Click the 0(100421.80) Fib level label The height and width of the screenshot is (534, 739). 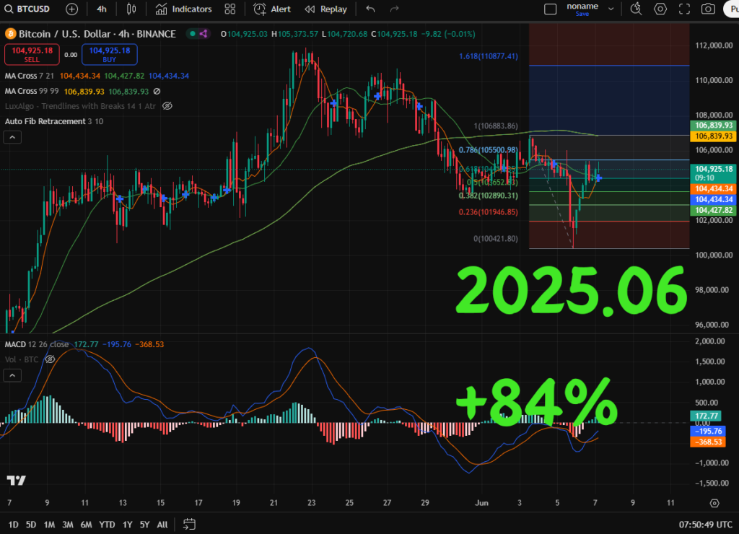tap(495, 239)
